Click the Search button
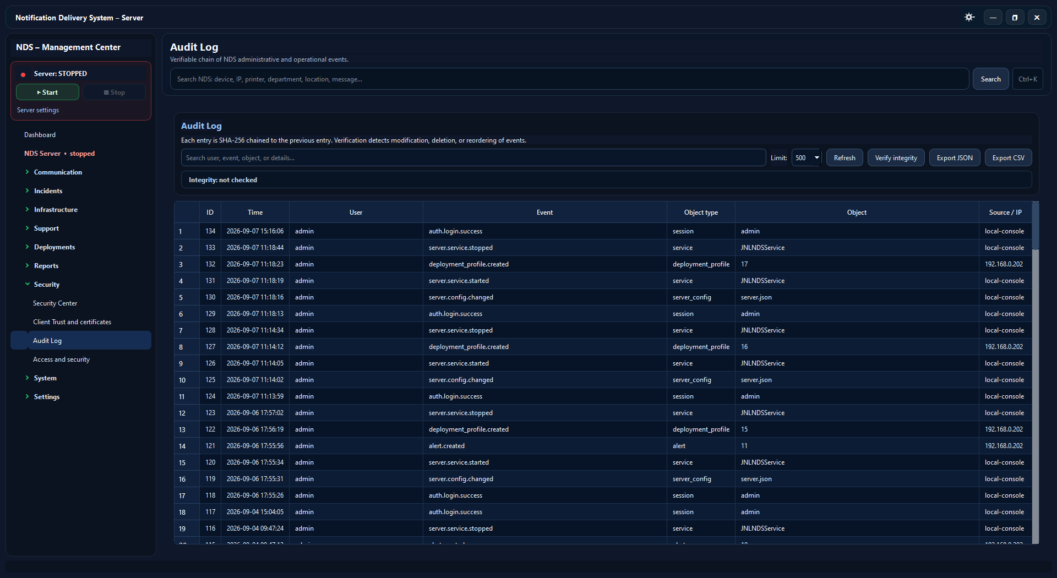This screenshot has width=1057, height=578. 991,79
